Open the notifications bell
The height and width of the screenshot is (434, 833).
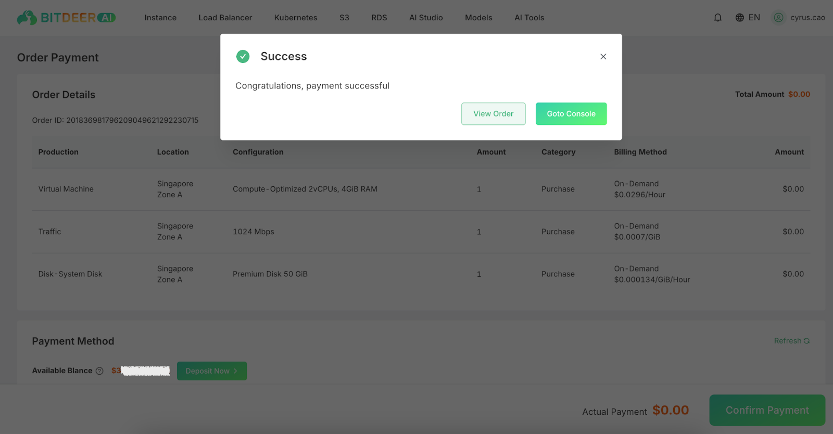(717, 18)
